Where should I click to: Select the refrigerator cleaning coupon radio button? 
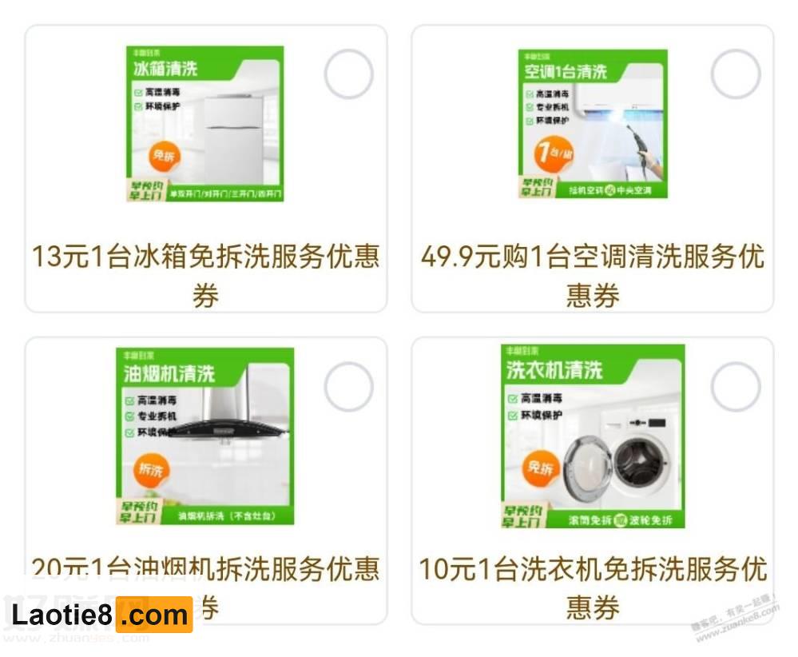(348, 74)
